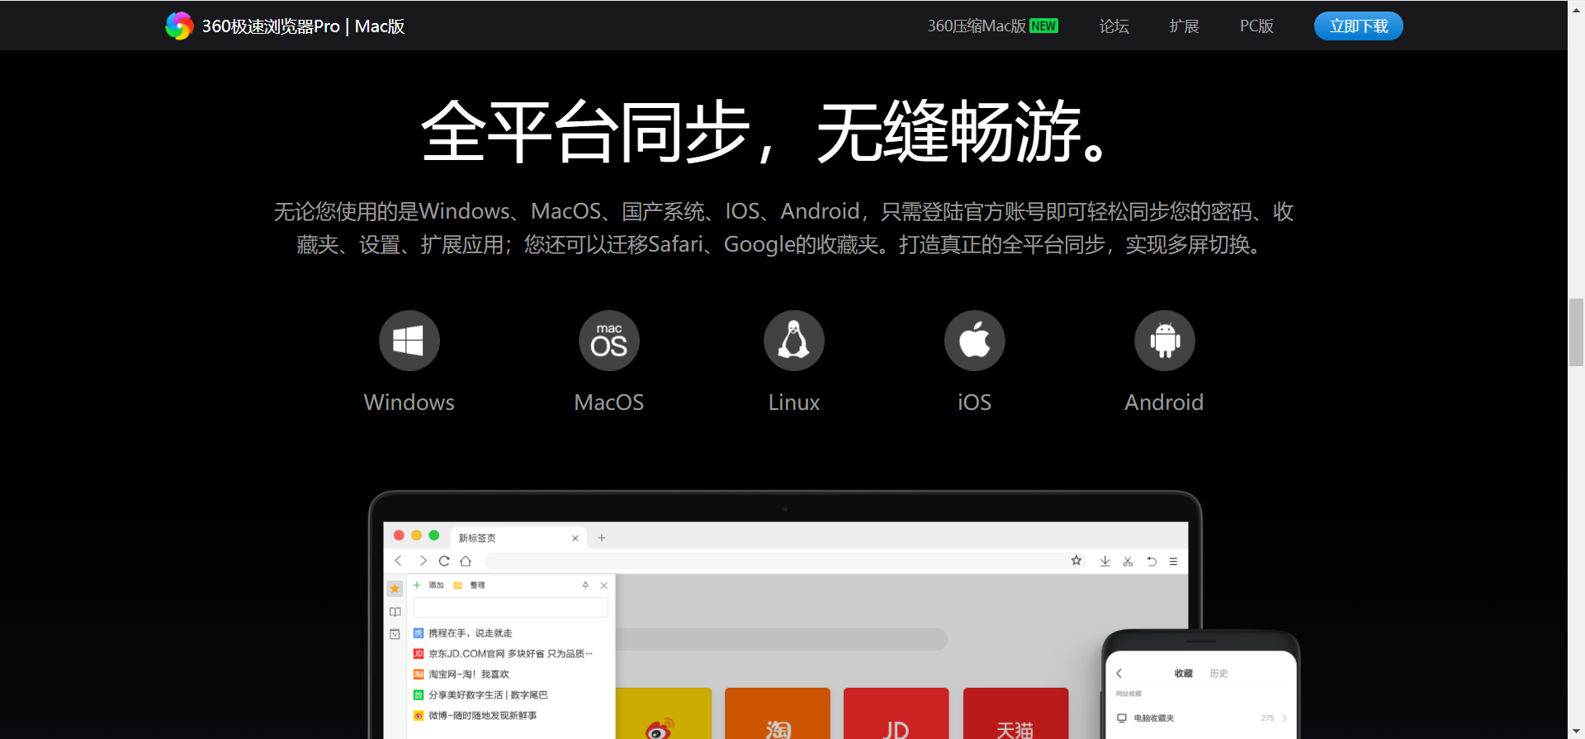Click the page vertical scrollbar thumb
The image size is (1585, 739).
pyautogui.click(x=1576, y=332)
